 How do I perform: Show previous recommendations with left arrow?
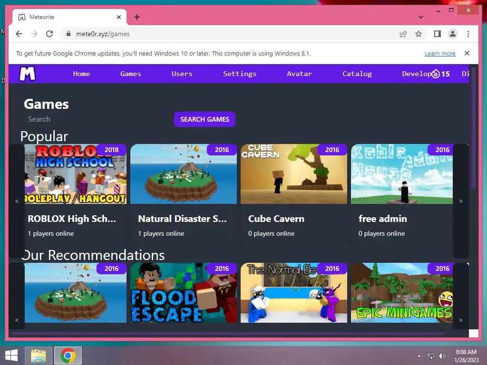pos(17,320)
